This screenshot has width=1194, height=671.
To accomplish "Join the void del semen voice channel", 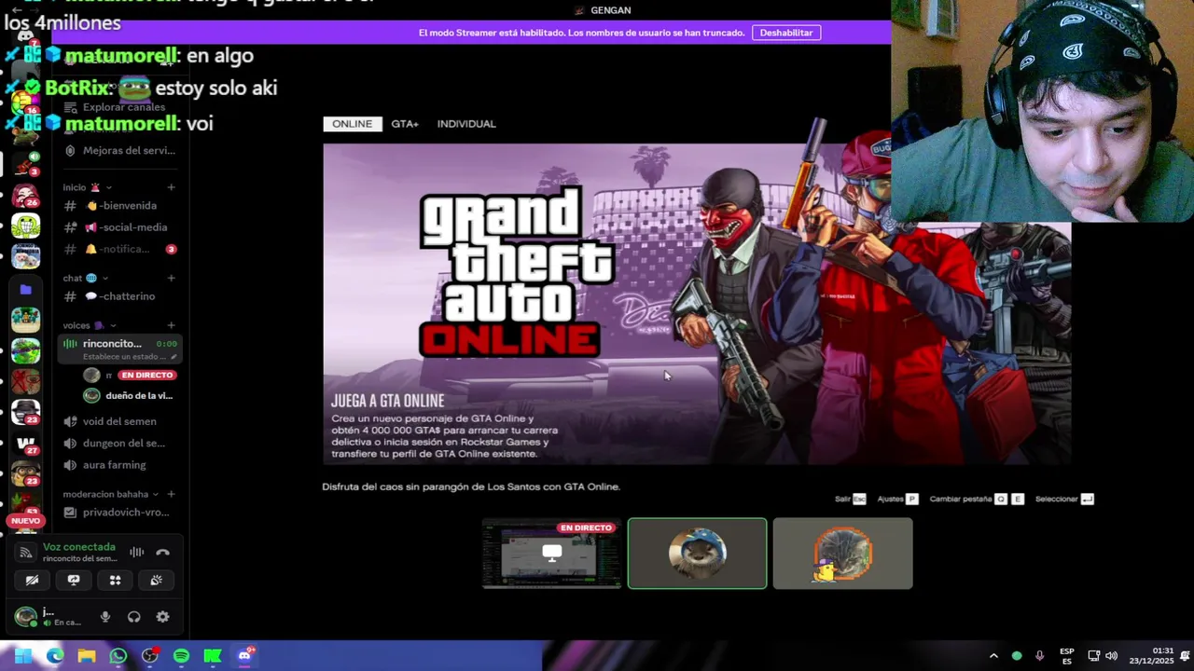I will pos(119,421).
